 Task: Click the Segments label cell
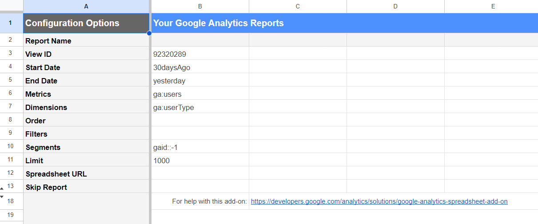[x=86, y=147]
